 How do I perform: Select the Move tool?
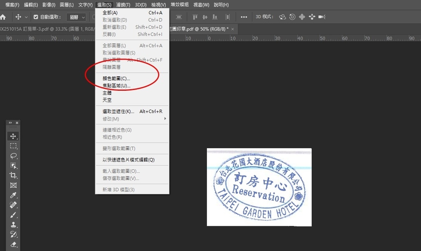pos(13,136)
